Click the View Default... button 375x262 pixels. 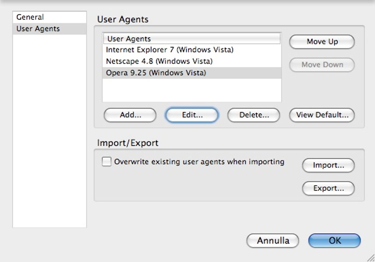[x=322, y=115]
